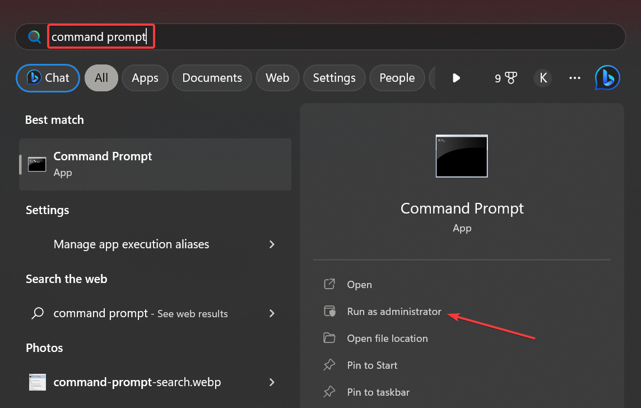This screenshot has height=408, width=641.
Task: Switch to the Documents filter tab
Action: point(212,78)
